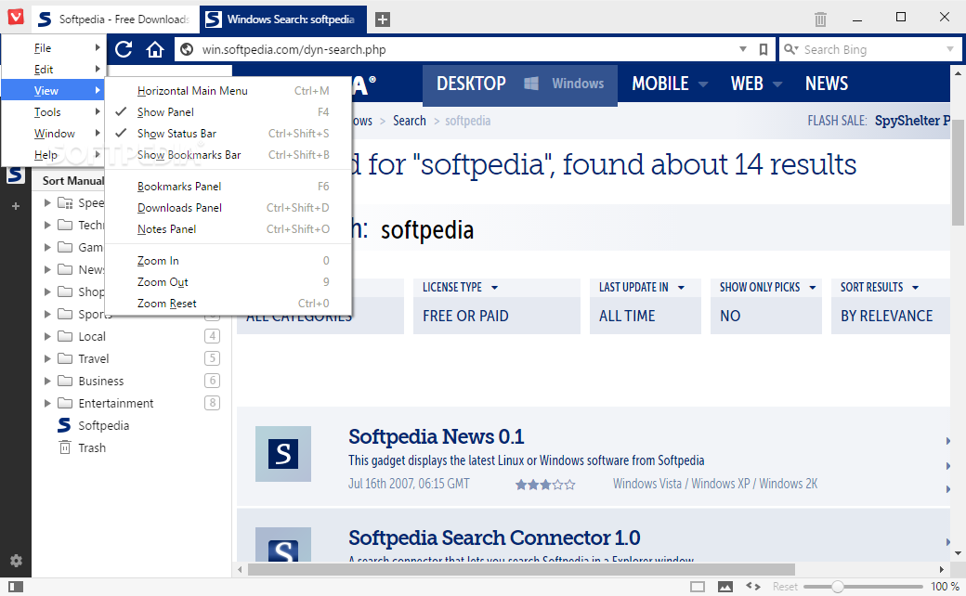This screenshot has width=966, height=596.
Task: Open Softpedia Search Connector 1.0 link
Action: click(x=494, y=538)
